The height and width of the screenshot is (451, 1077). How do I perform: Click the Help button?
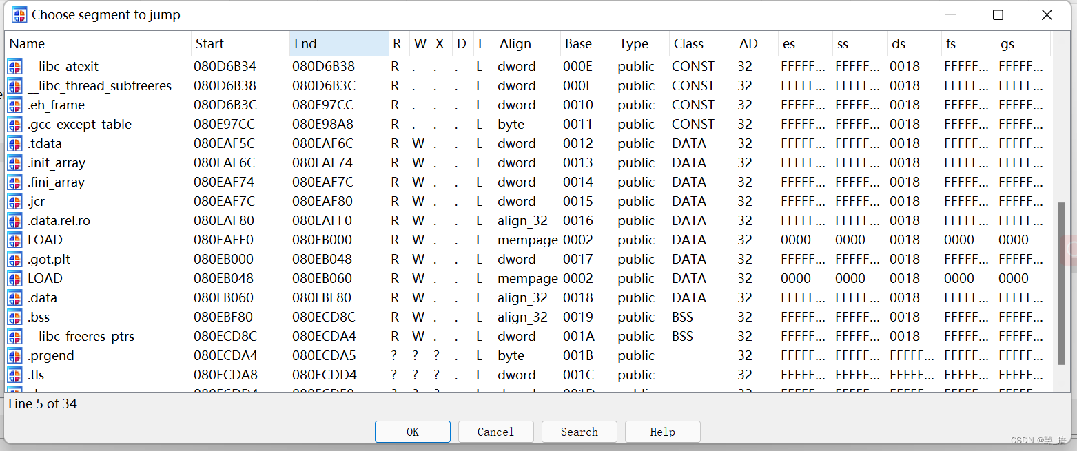coord(662,432)
